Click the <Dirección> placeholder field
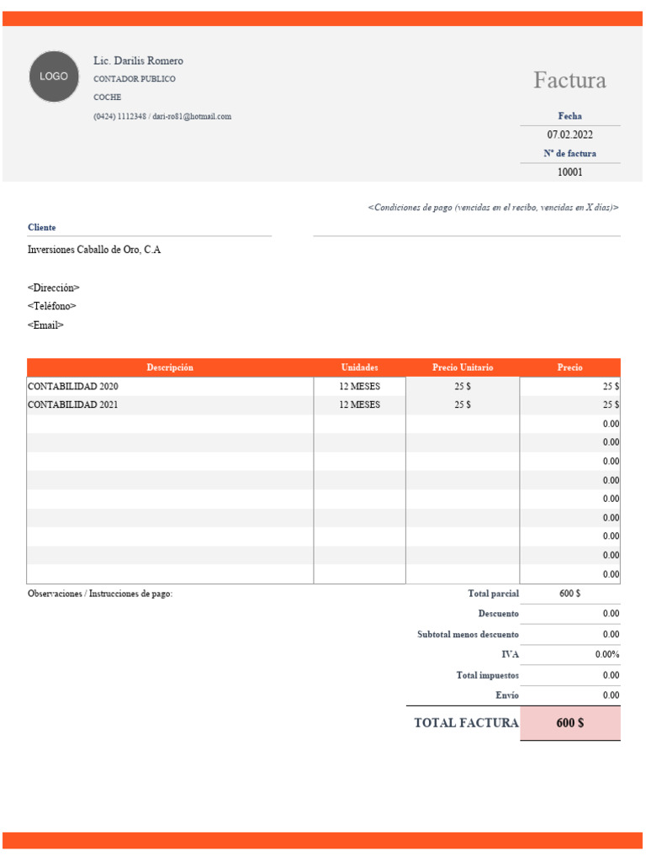646x861 pixels. [53, 288]
